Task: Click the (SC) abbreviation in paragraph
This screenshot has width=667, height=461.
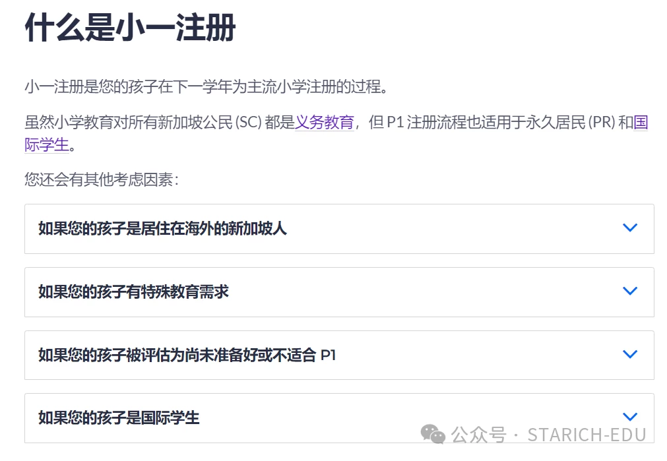Action: coord(249,123)
